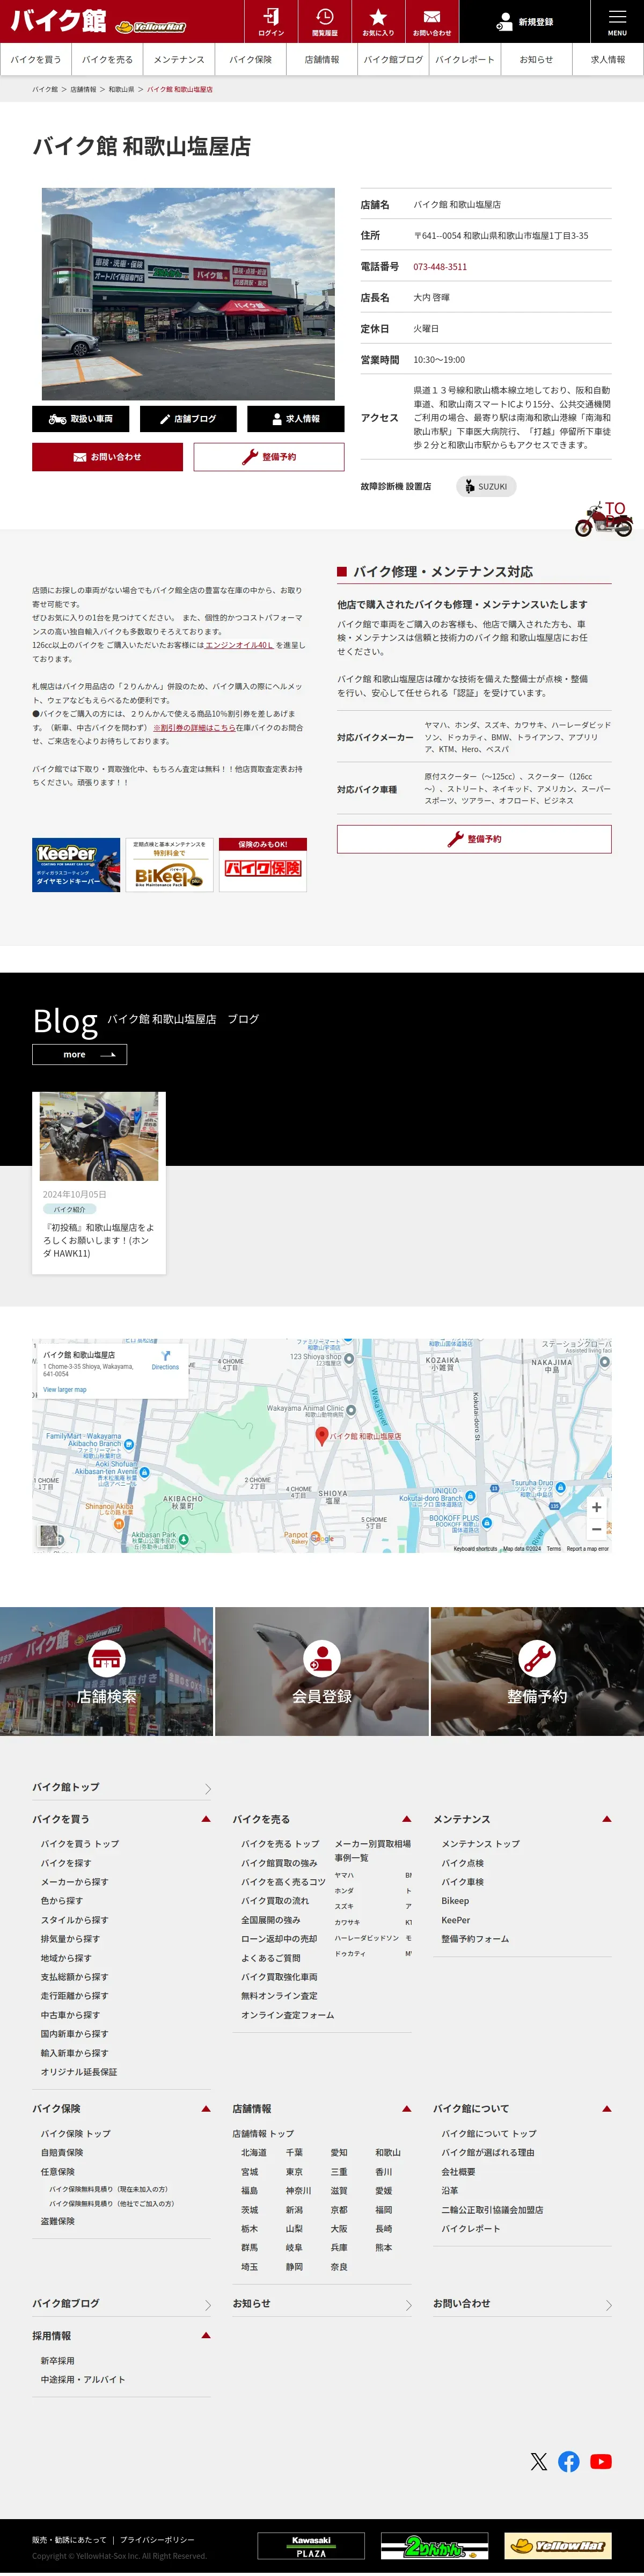The image size is (644, 2576).
Task: Click the バイク館 logo in header
Action: [x=58, y=21]
